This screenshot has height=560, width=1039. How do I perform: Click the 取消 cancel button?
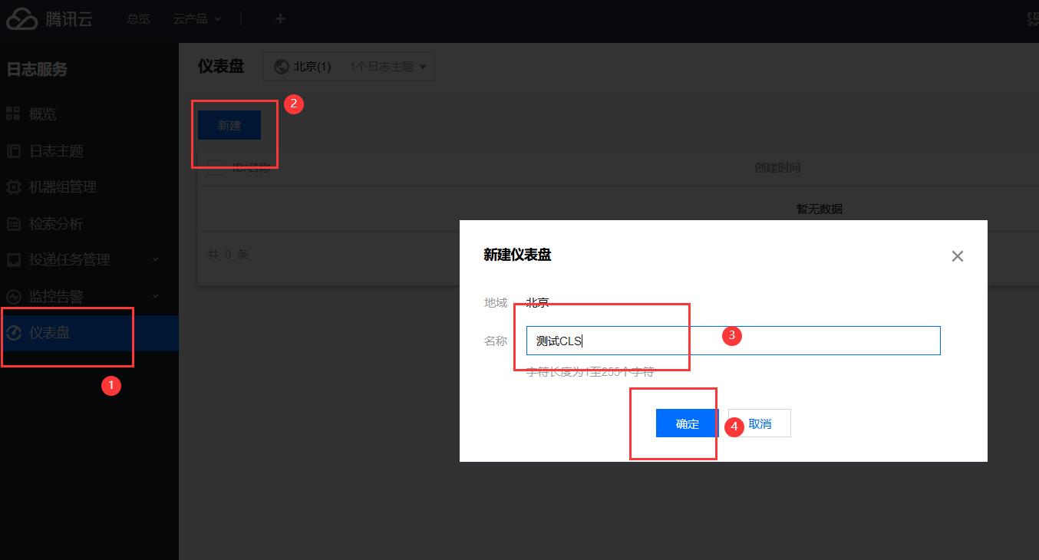760,423
